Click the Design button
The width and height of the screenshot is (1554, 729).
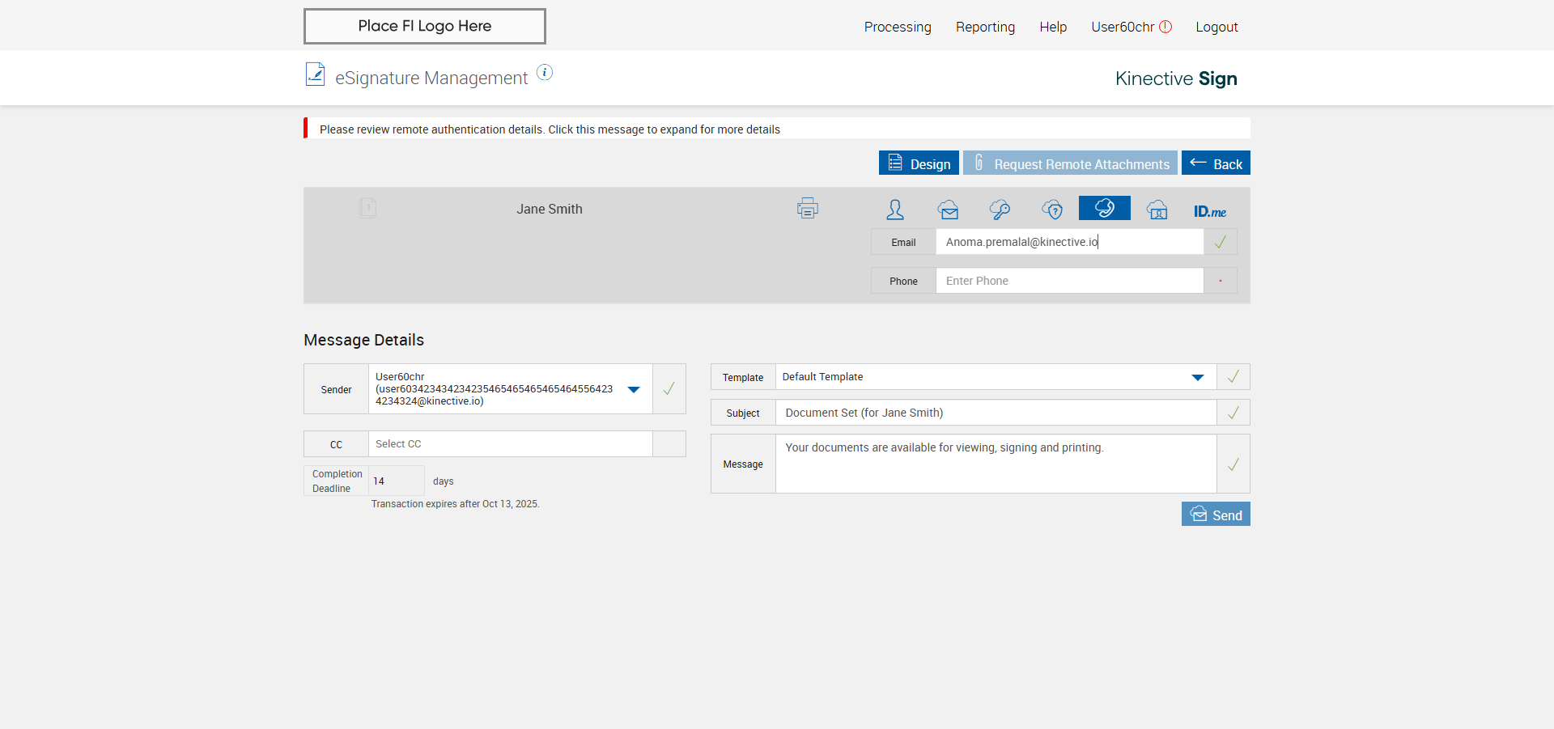pos(919,163)
